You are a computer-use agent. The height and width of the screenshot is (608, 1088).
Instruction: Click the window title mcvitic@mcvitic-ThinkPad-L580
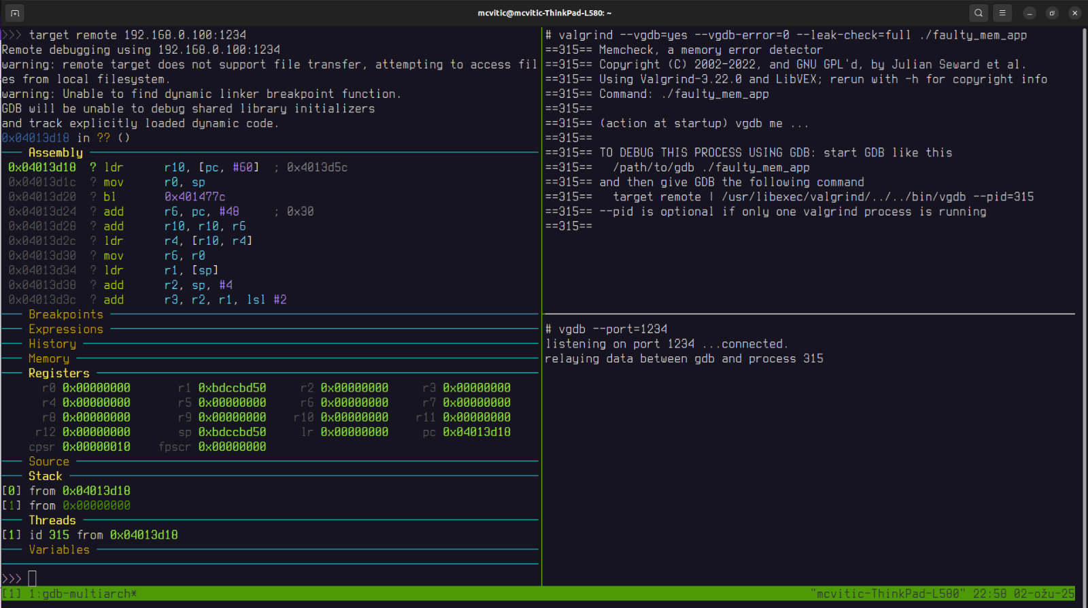[544, 13]
